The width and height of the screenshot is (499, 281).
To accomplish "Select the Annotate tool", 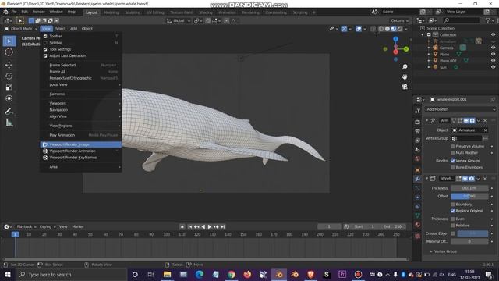I will 9,111.
